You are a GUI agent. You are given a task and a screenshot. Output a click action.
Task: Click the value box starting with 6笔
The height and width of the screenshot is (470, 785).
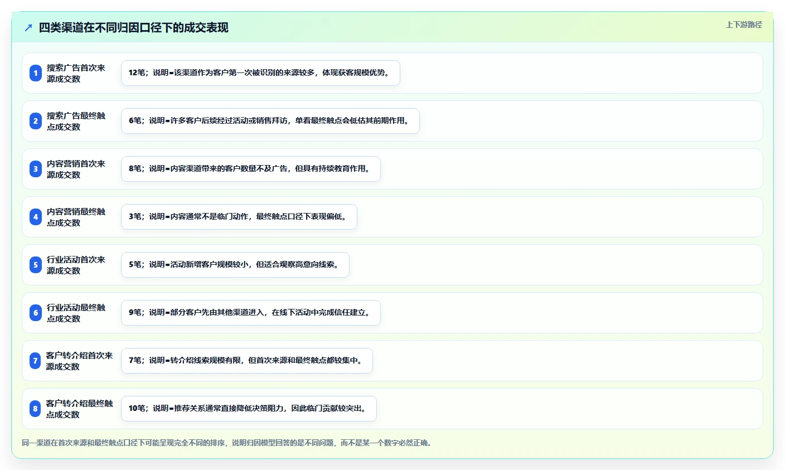click(270, 121)
